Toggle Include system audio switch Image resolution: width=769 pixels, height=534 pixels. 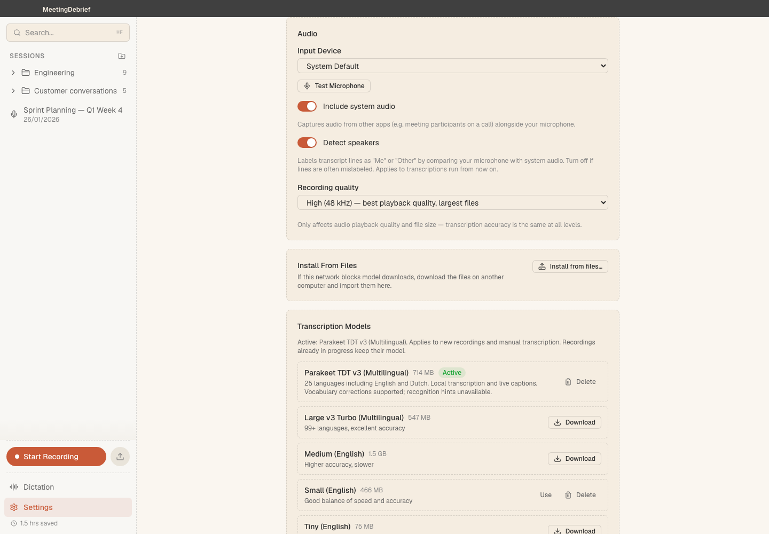pos(307,106)
